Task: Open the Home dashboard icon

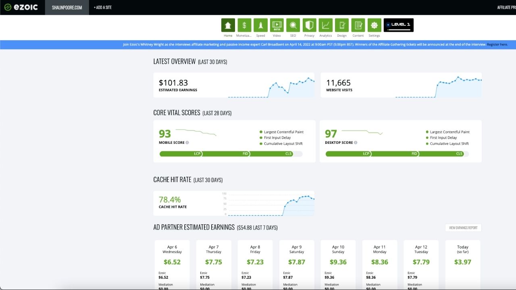Action: [x=228, y=25]
